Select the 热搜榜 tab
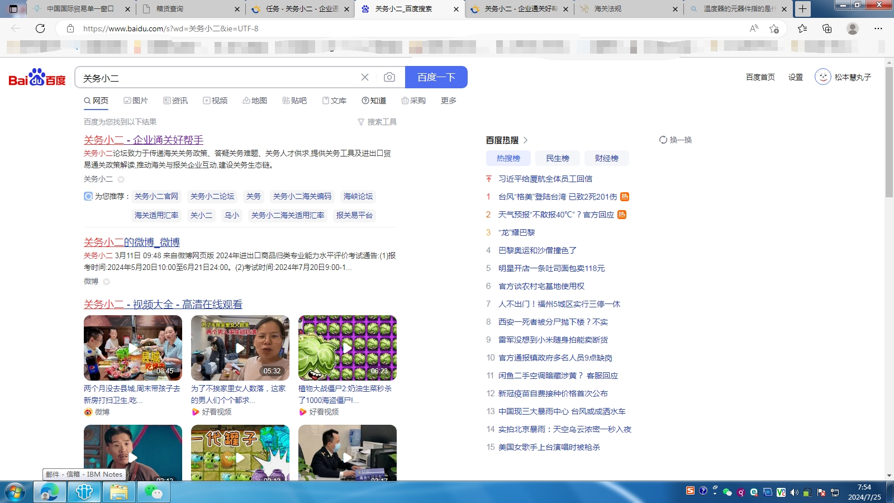The width and height of the screenshot is (894, 503). [508, 158]
